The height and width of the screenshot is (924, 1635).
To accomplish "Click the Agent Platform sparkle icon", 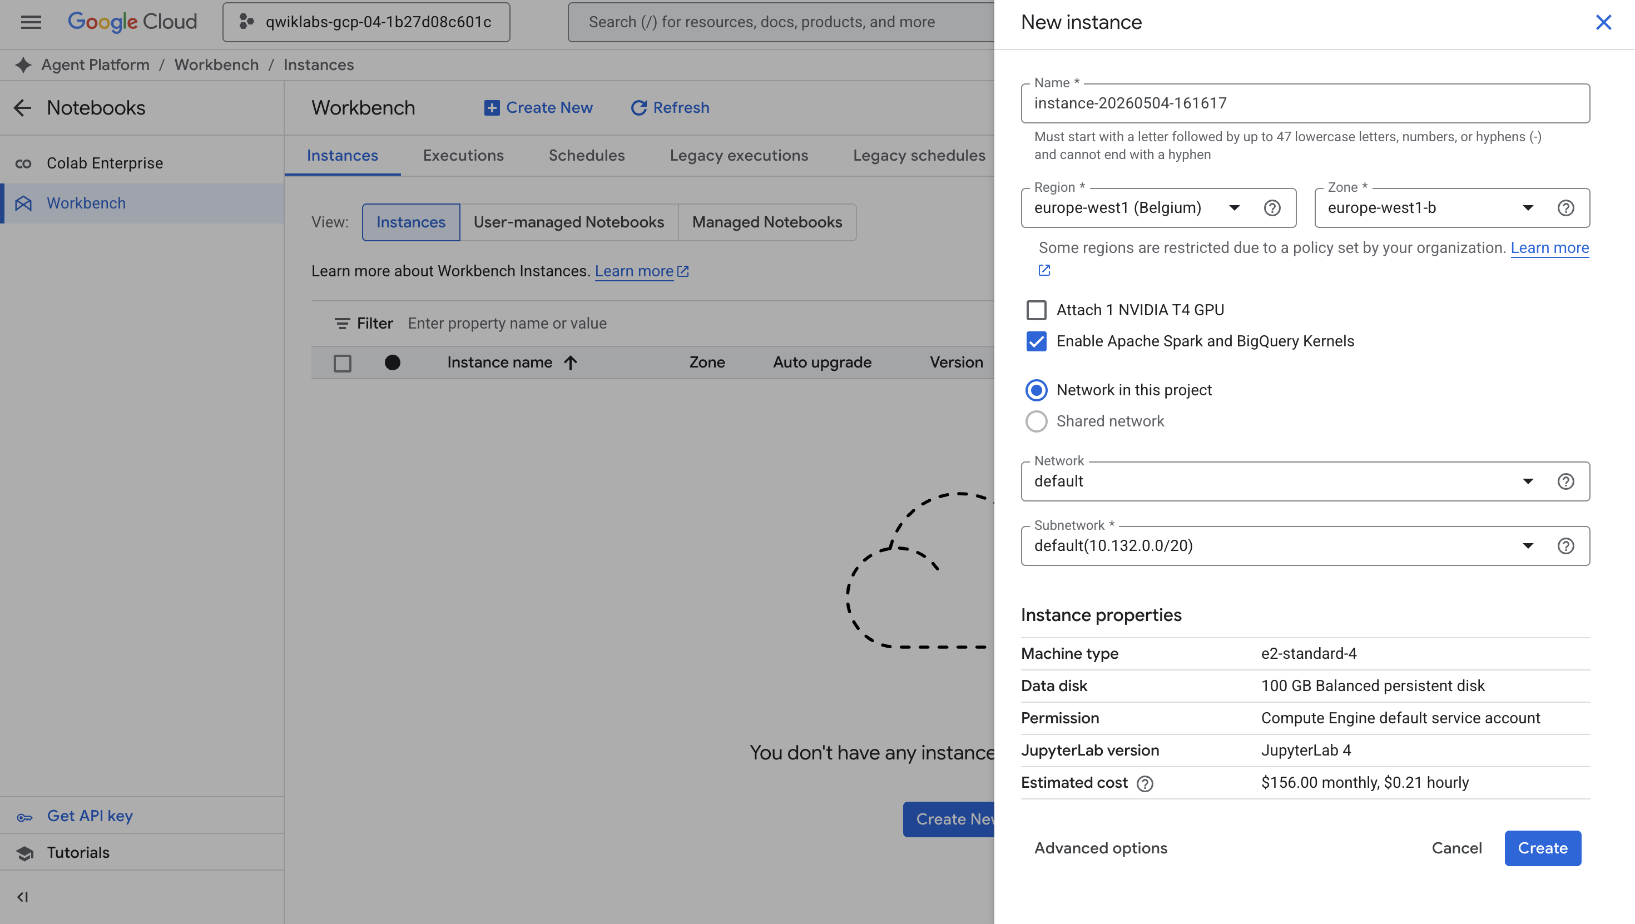I will click(x=23, y=64).
